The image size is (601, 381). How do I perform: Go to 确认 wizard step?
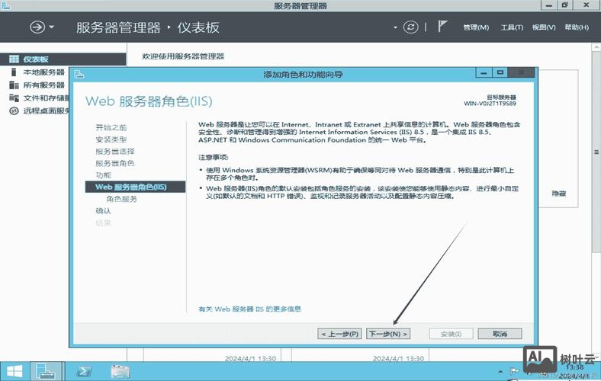(x=103, y=210)
